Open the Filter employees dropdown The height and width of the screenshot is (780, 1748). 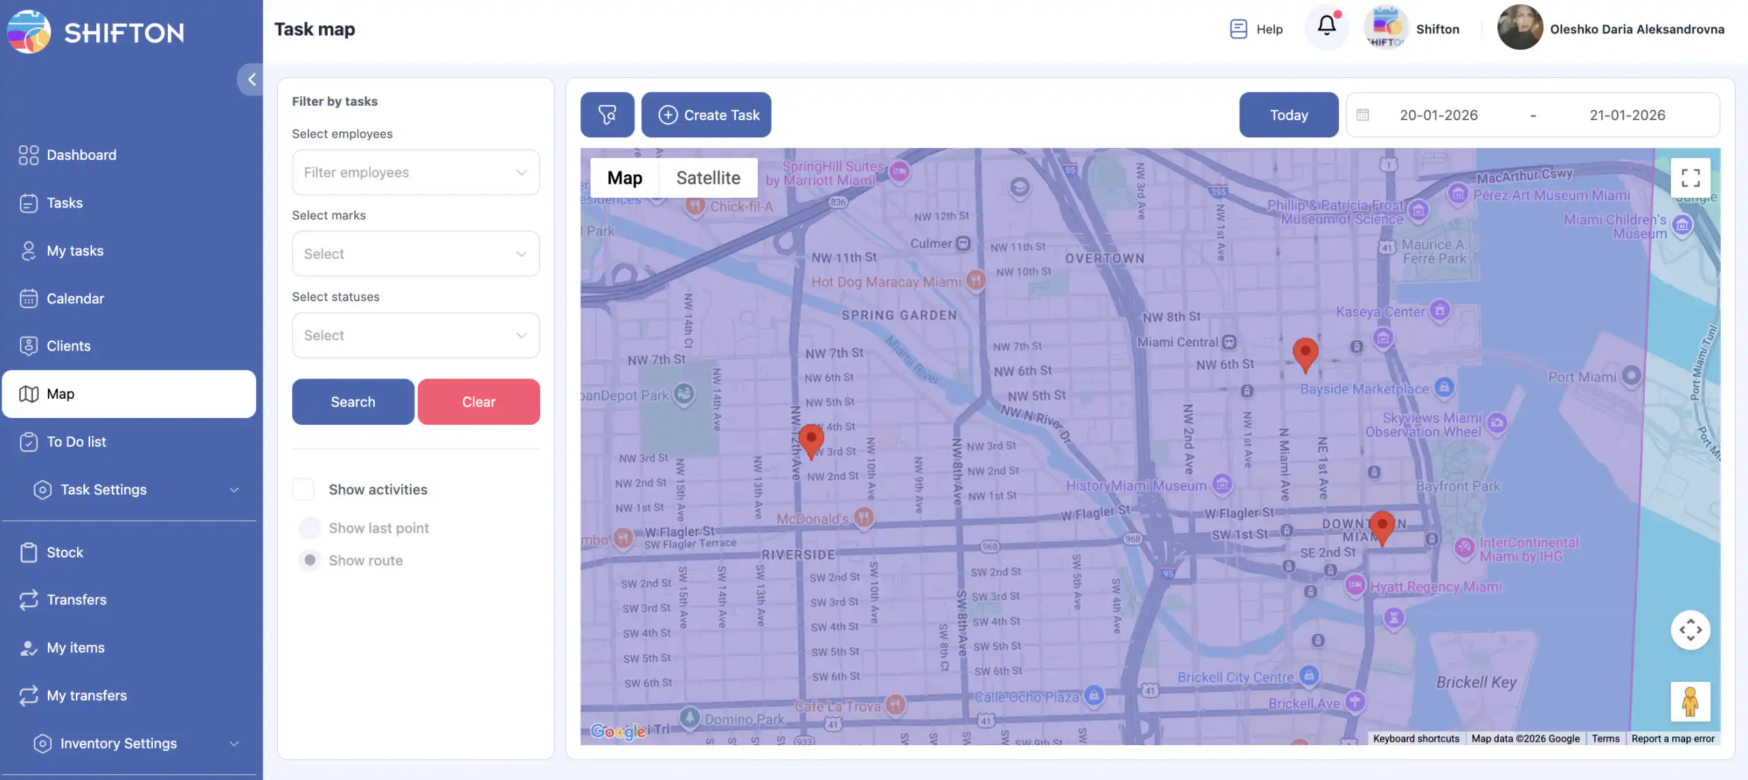415,172
